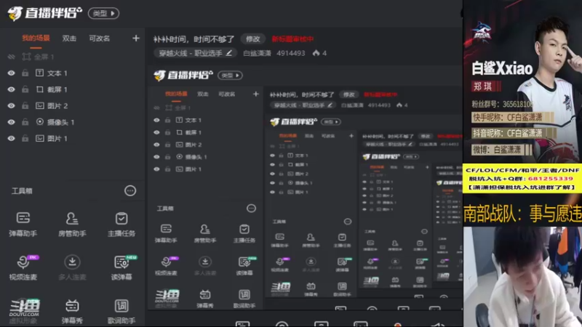Open the 多人连麦 tool

[x=72, y=267]
